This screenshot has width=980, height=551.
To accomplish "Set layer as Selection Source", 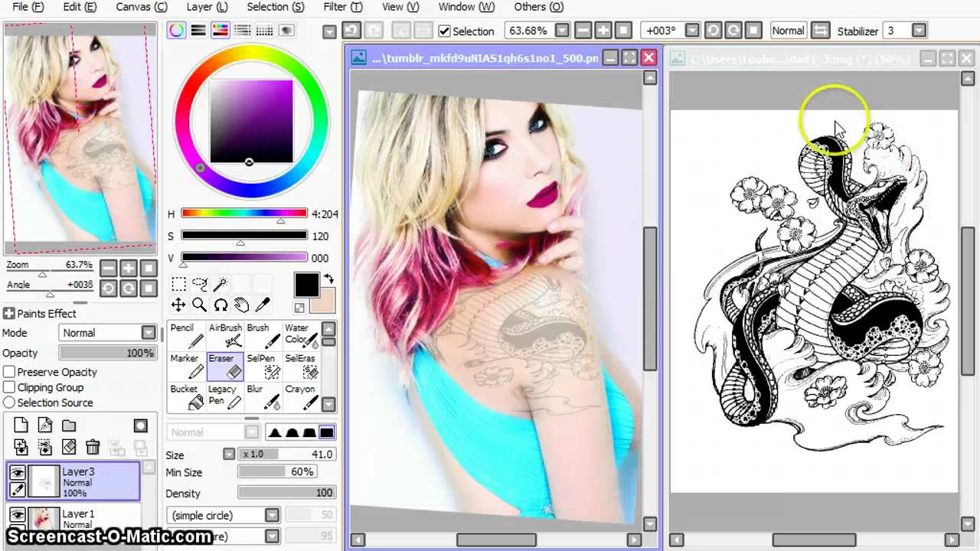I will point(9,403).
